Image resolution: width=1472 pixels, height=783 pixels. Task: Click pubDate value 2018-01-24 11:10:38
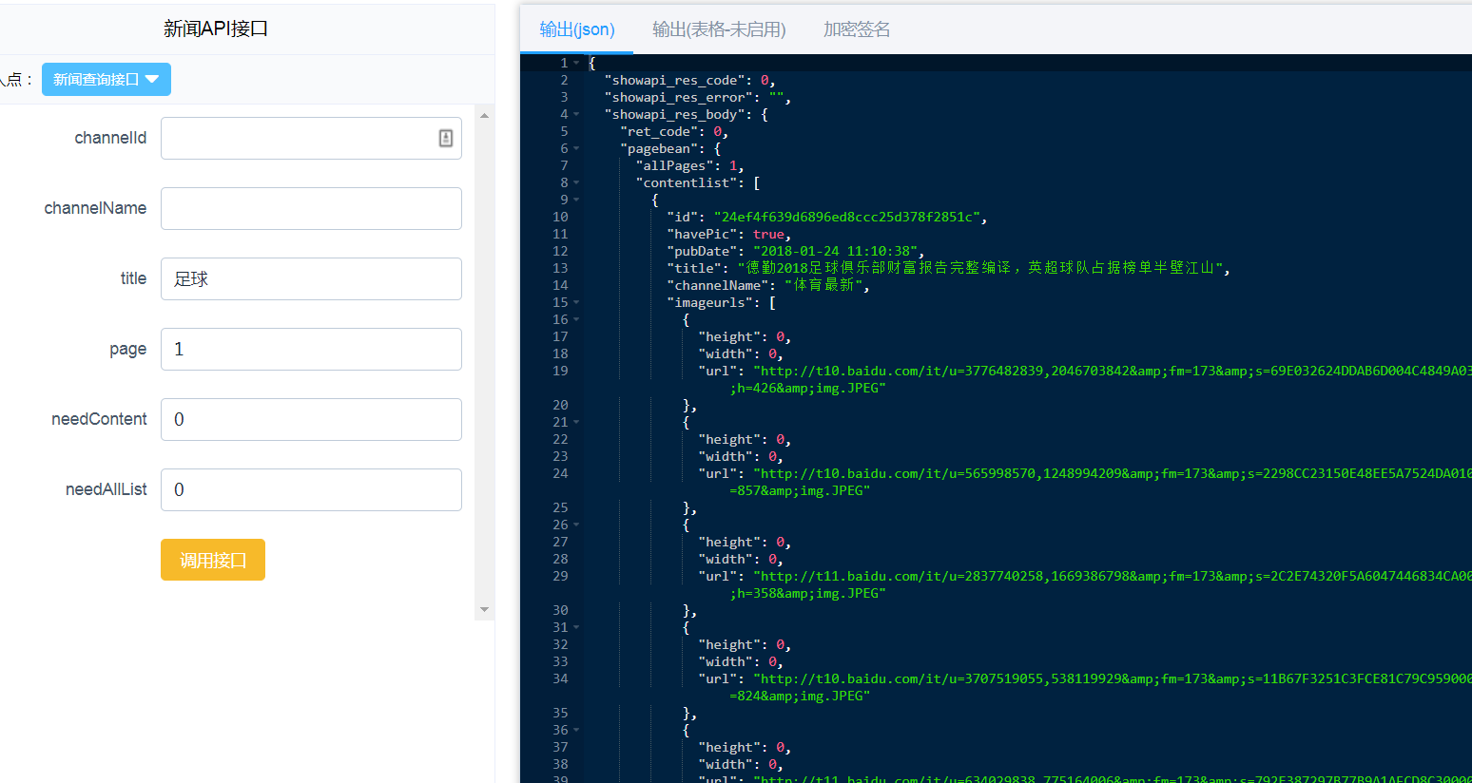[x=835, y=252]
